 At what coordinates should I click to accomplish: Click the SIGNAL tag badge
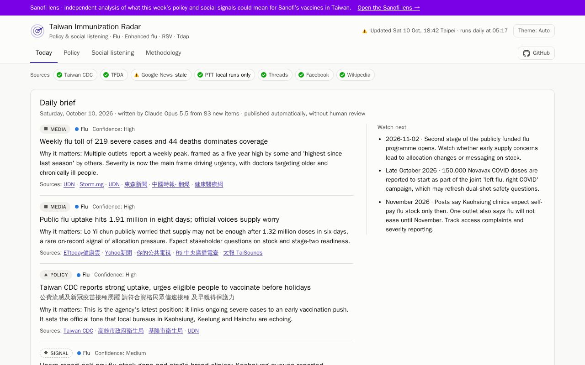(x=56, y=353)
